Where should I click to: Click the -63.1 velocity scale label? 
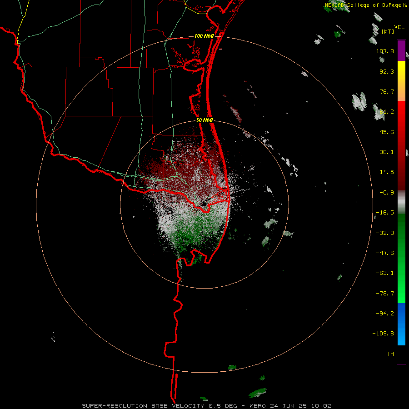tap(385, 273)
